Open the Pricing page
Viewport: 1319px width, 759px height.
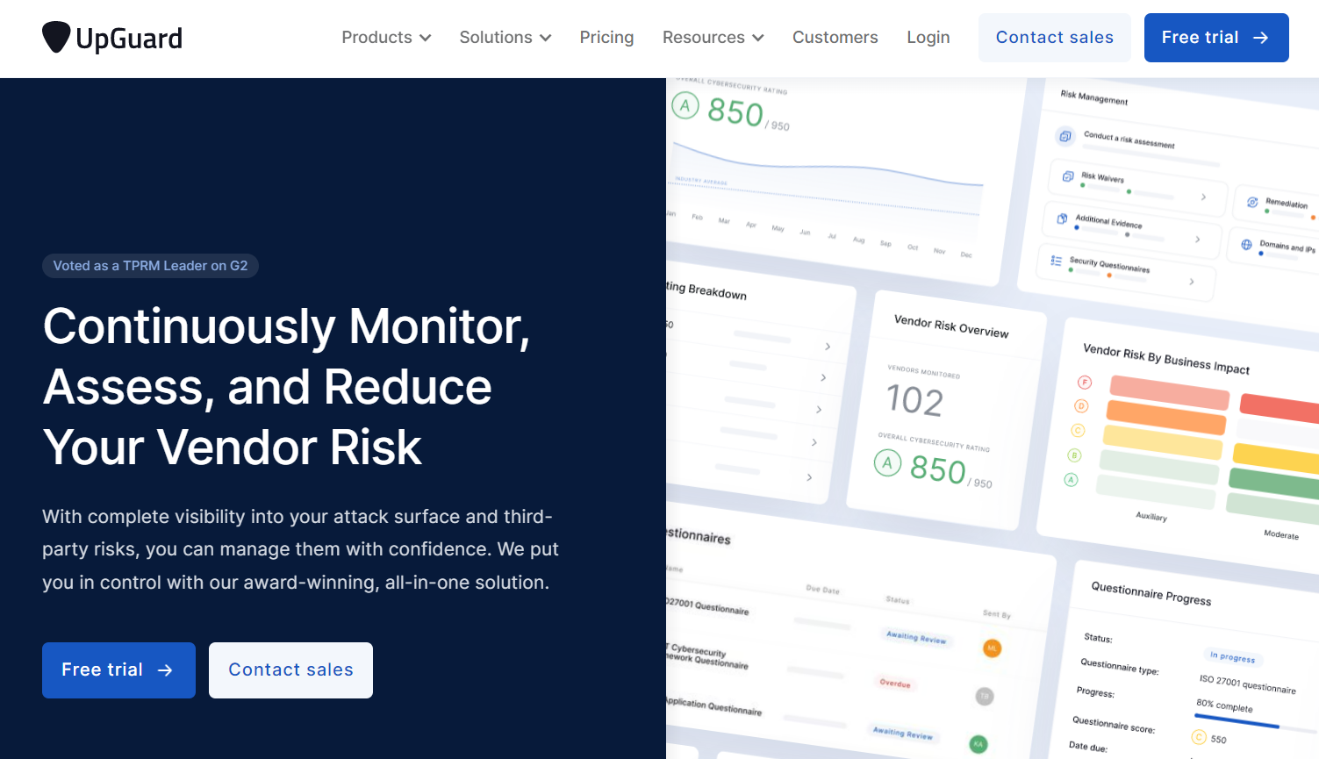pos(606,37)
